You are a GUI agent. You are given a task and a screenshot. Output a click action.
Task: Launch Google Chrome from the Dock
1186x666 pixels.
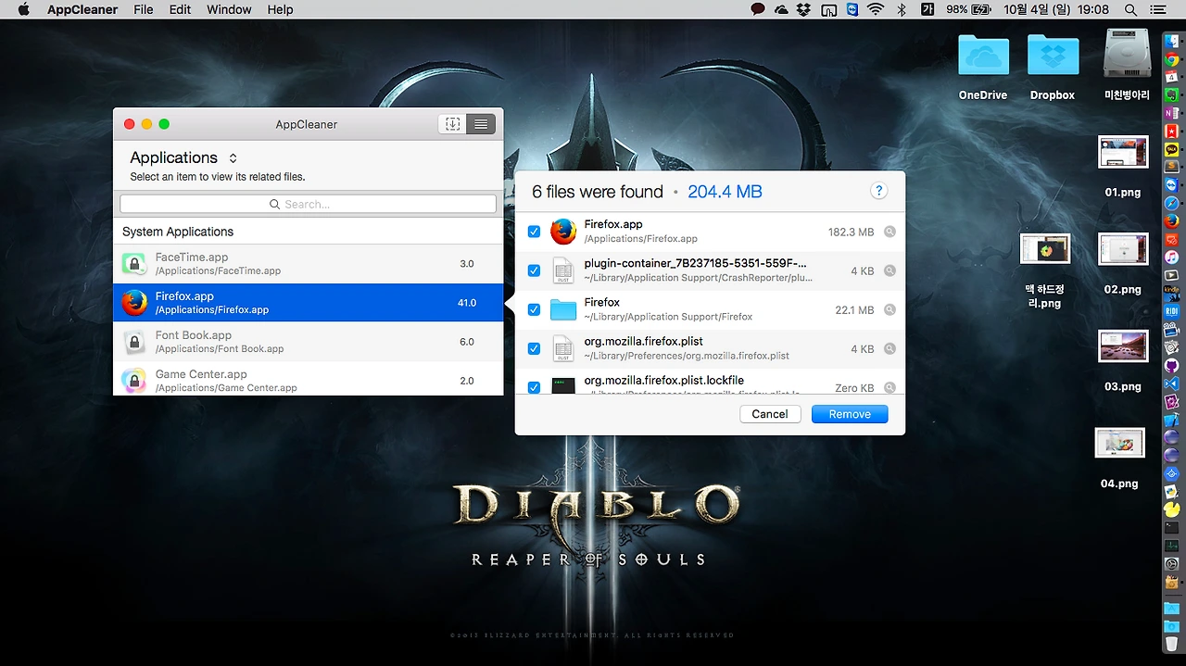click(1171, 59)
